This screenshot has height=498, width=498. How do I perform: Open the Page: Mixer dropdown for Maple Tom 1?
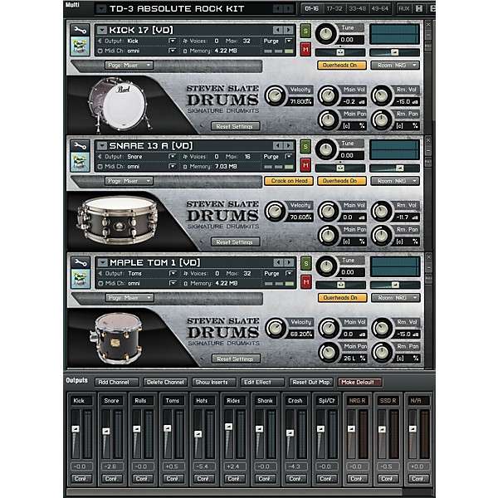coord(129,298)
